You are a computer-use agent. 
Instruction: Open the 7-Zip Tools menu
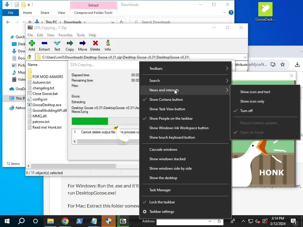tap(80, 35)
